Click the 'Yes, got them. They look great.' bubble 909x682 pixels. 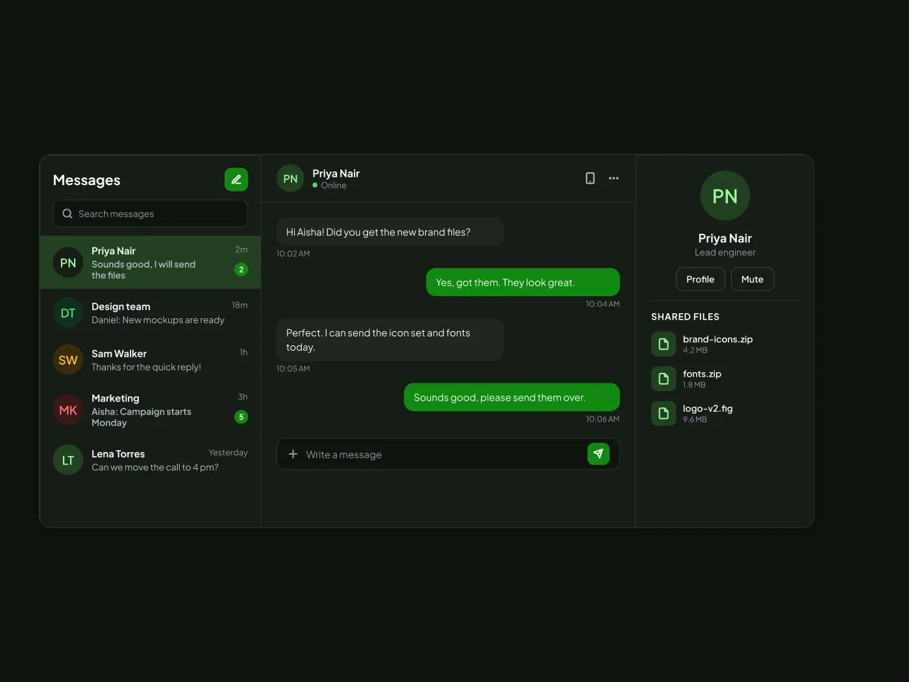click(x=523, y=282)
